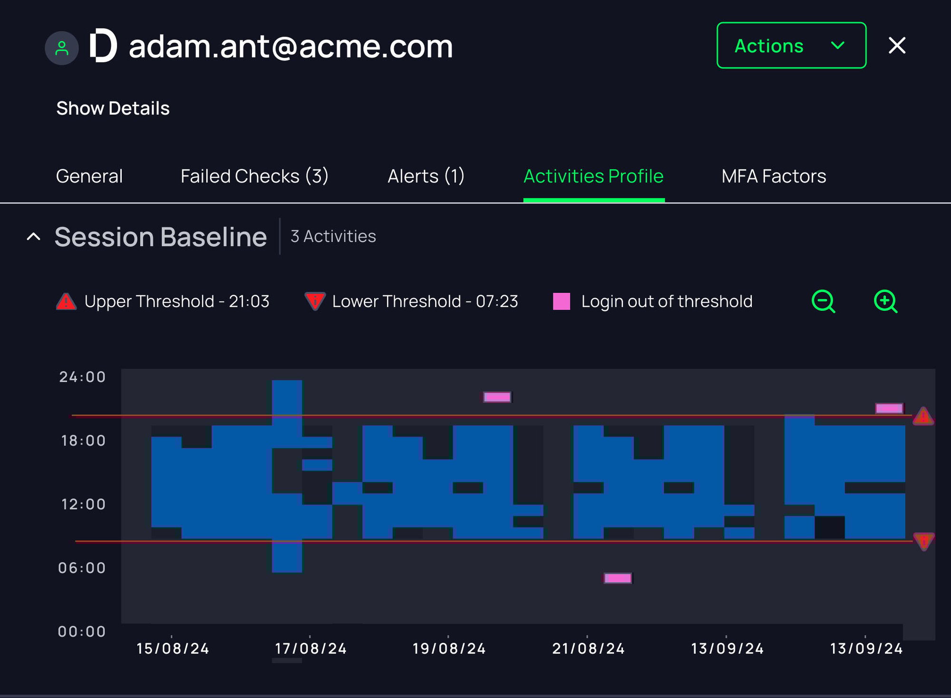The width and height of the screenshot is (951, 698).
Task: Click the lower threshold marker on chart edge
Action: 923,542
